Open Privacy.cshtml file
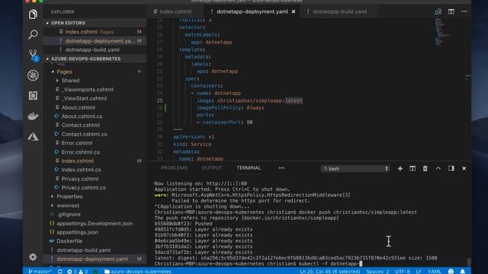Viewport: 488px width, 274px height. tap(80, 179)
